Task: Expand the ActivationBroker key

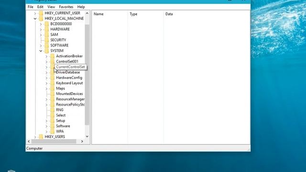Action: click(46, 56)
